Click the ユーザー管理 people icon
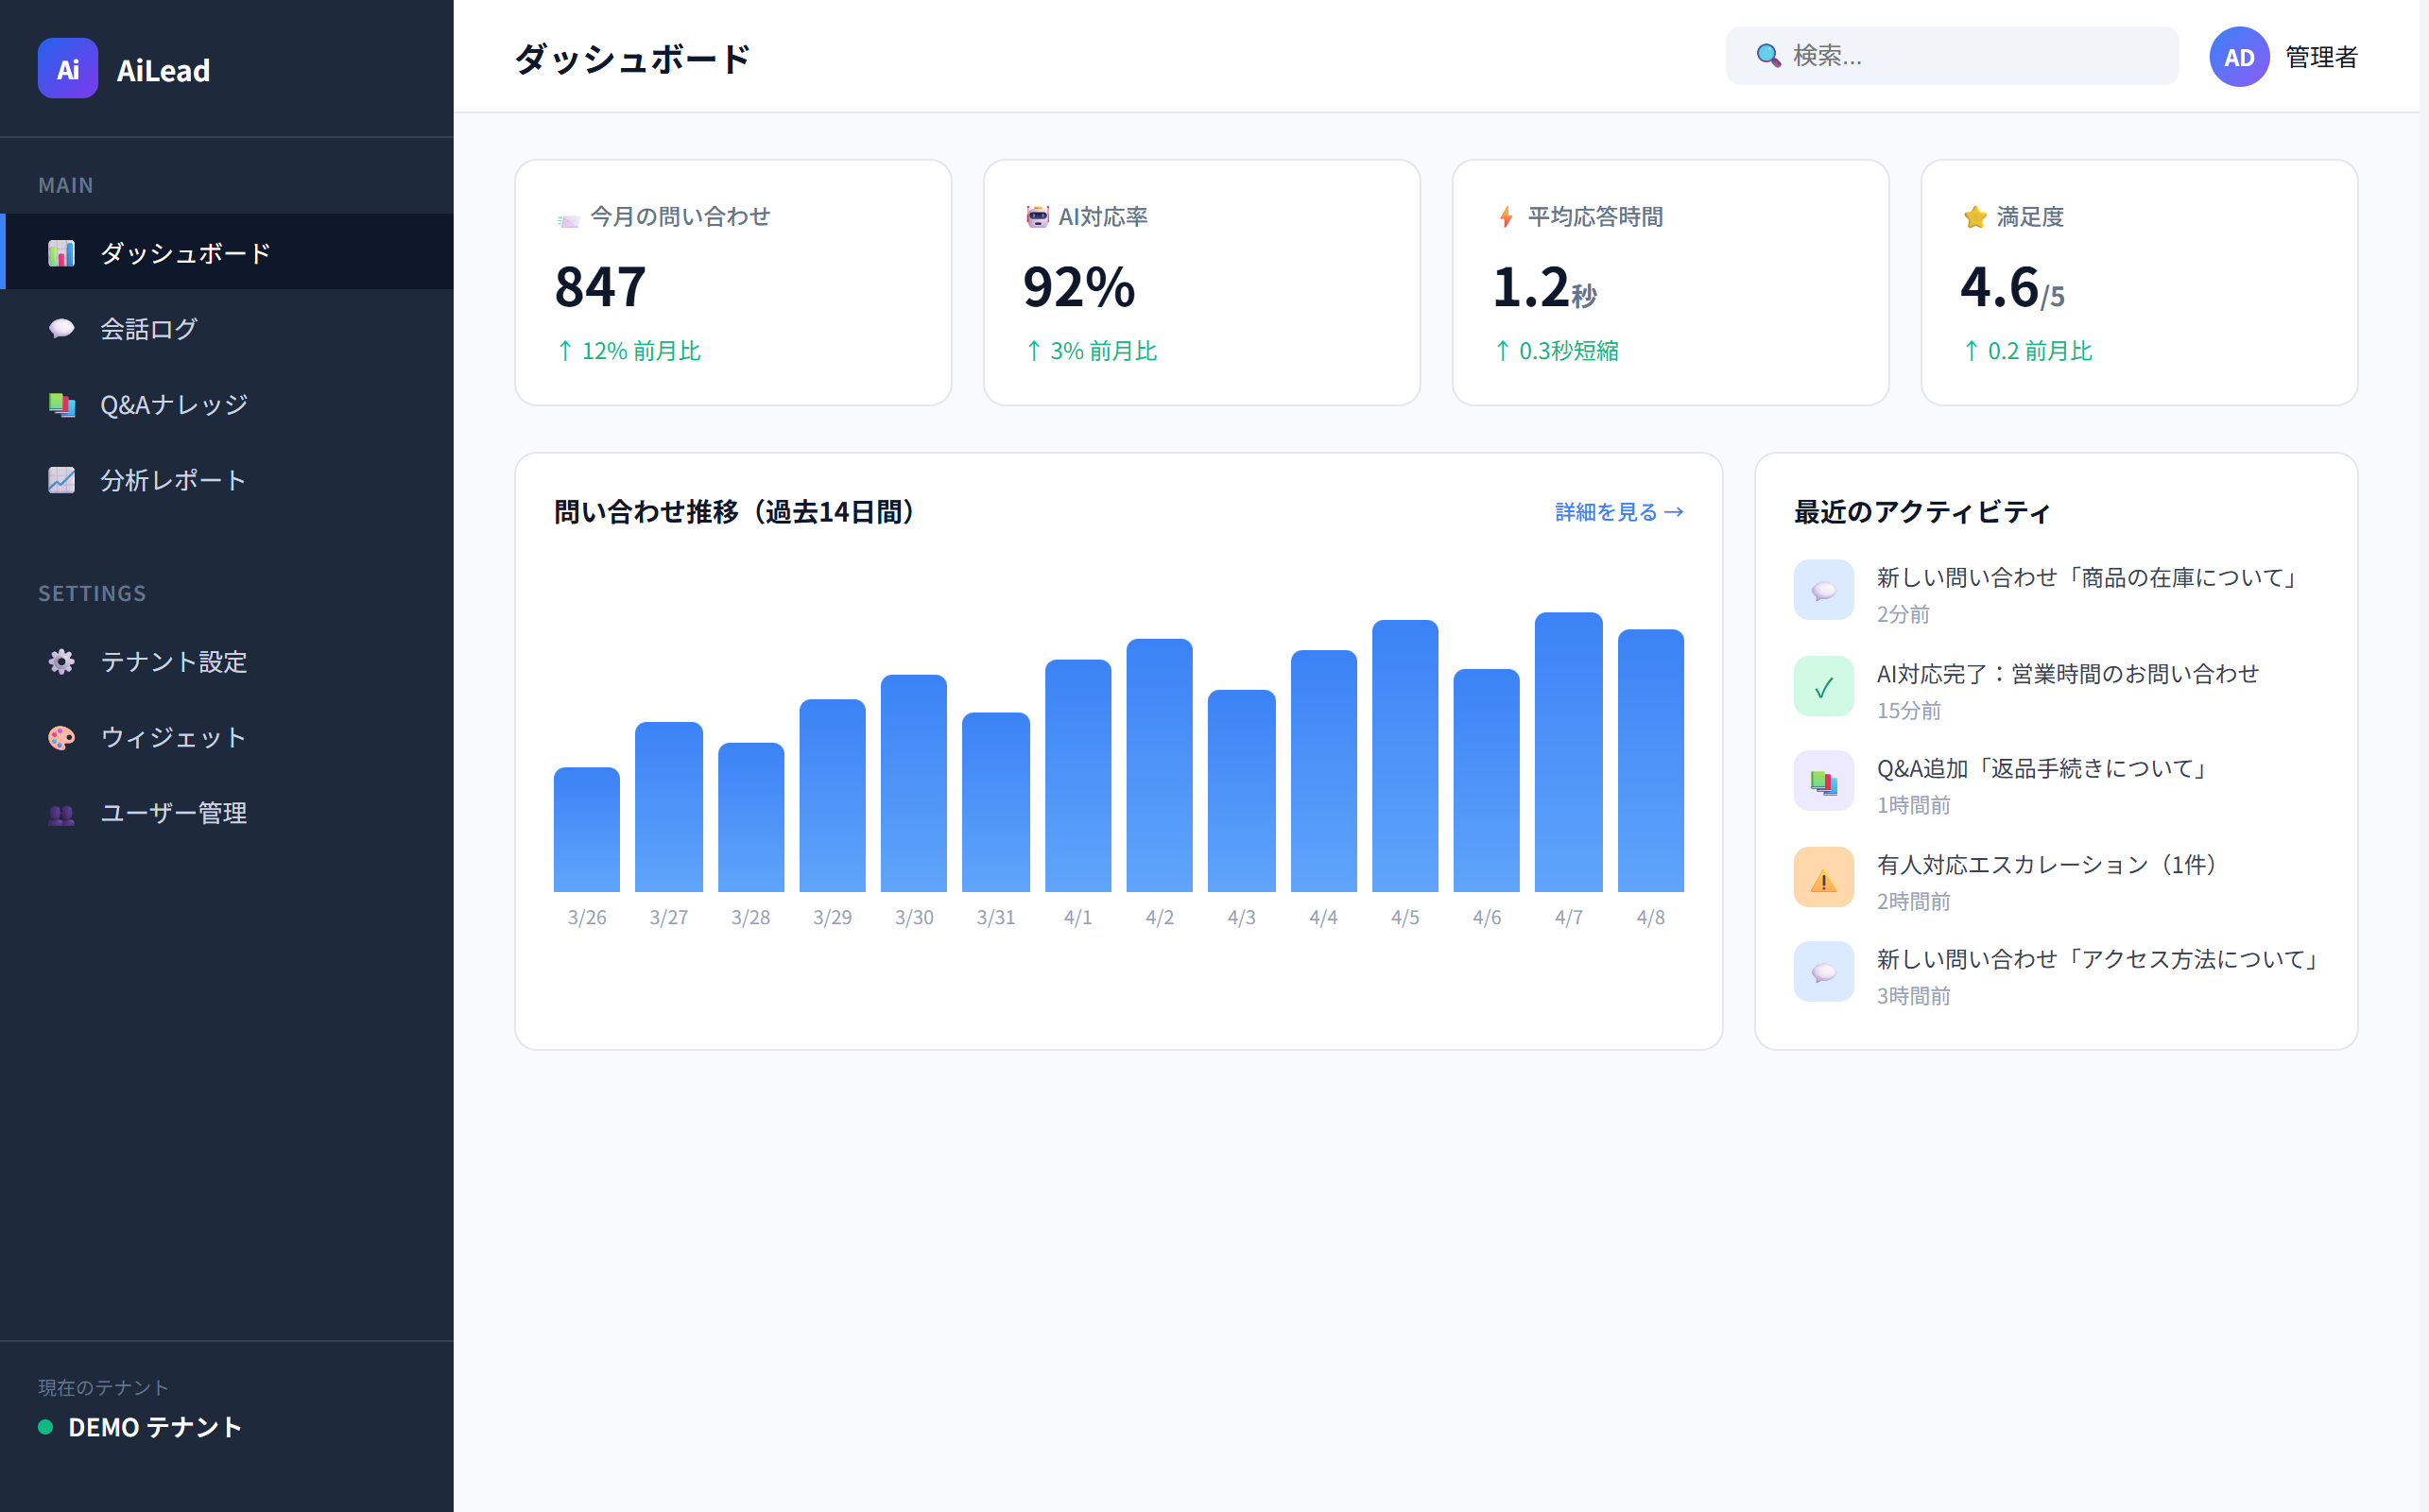2429x1512 pixels. coord(62,814)
